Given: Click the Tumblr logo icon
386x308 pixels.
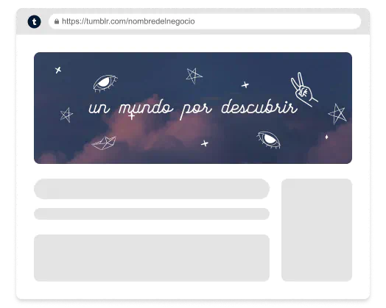Looking at the screenshot, I should click(x=34, y=21).
